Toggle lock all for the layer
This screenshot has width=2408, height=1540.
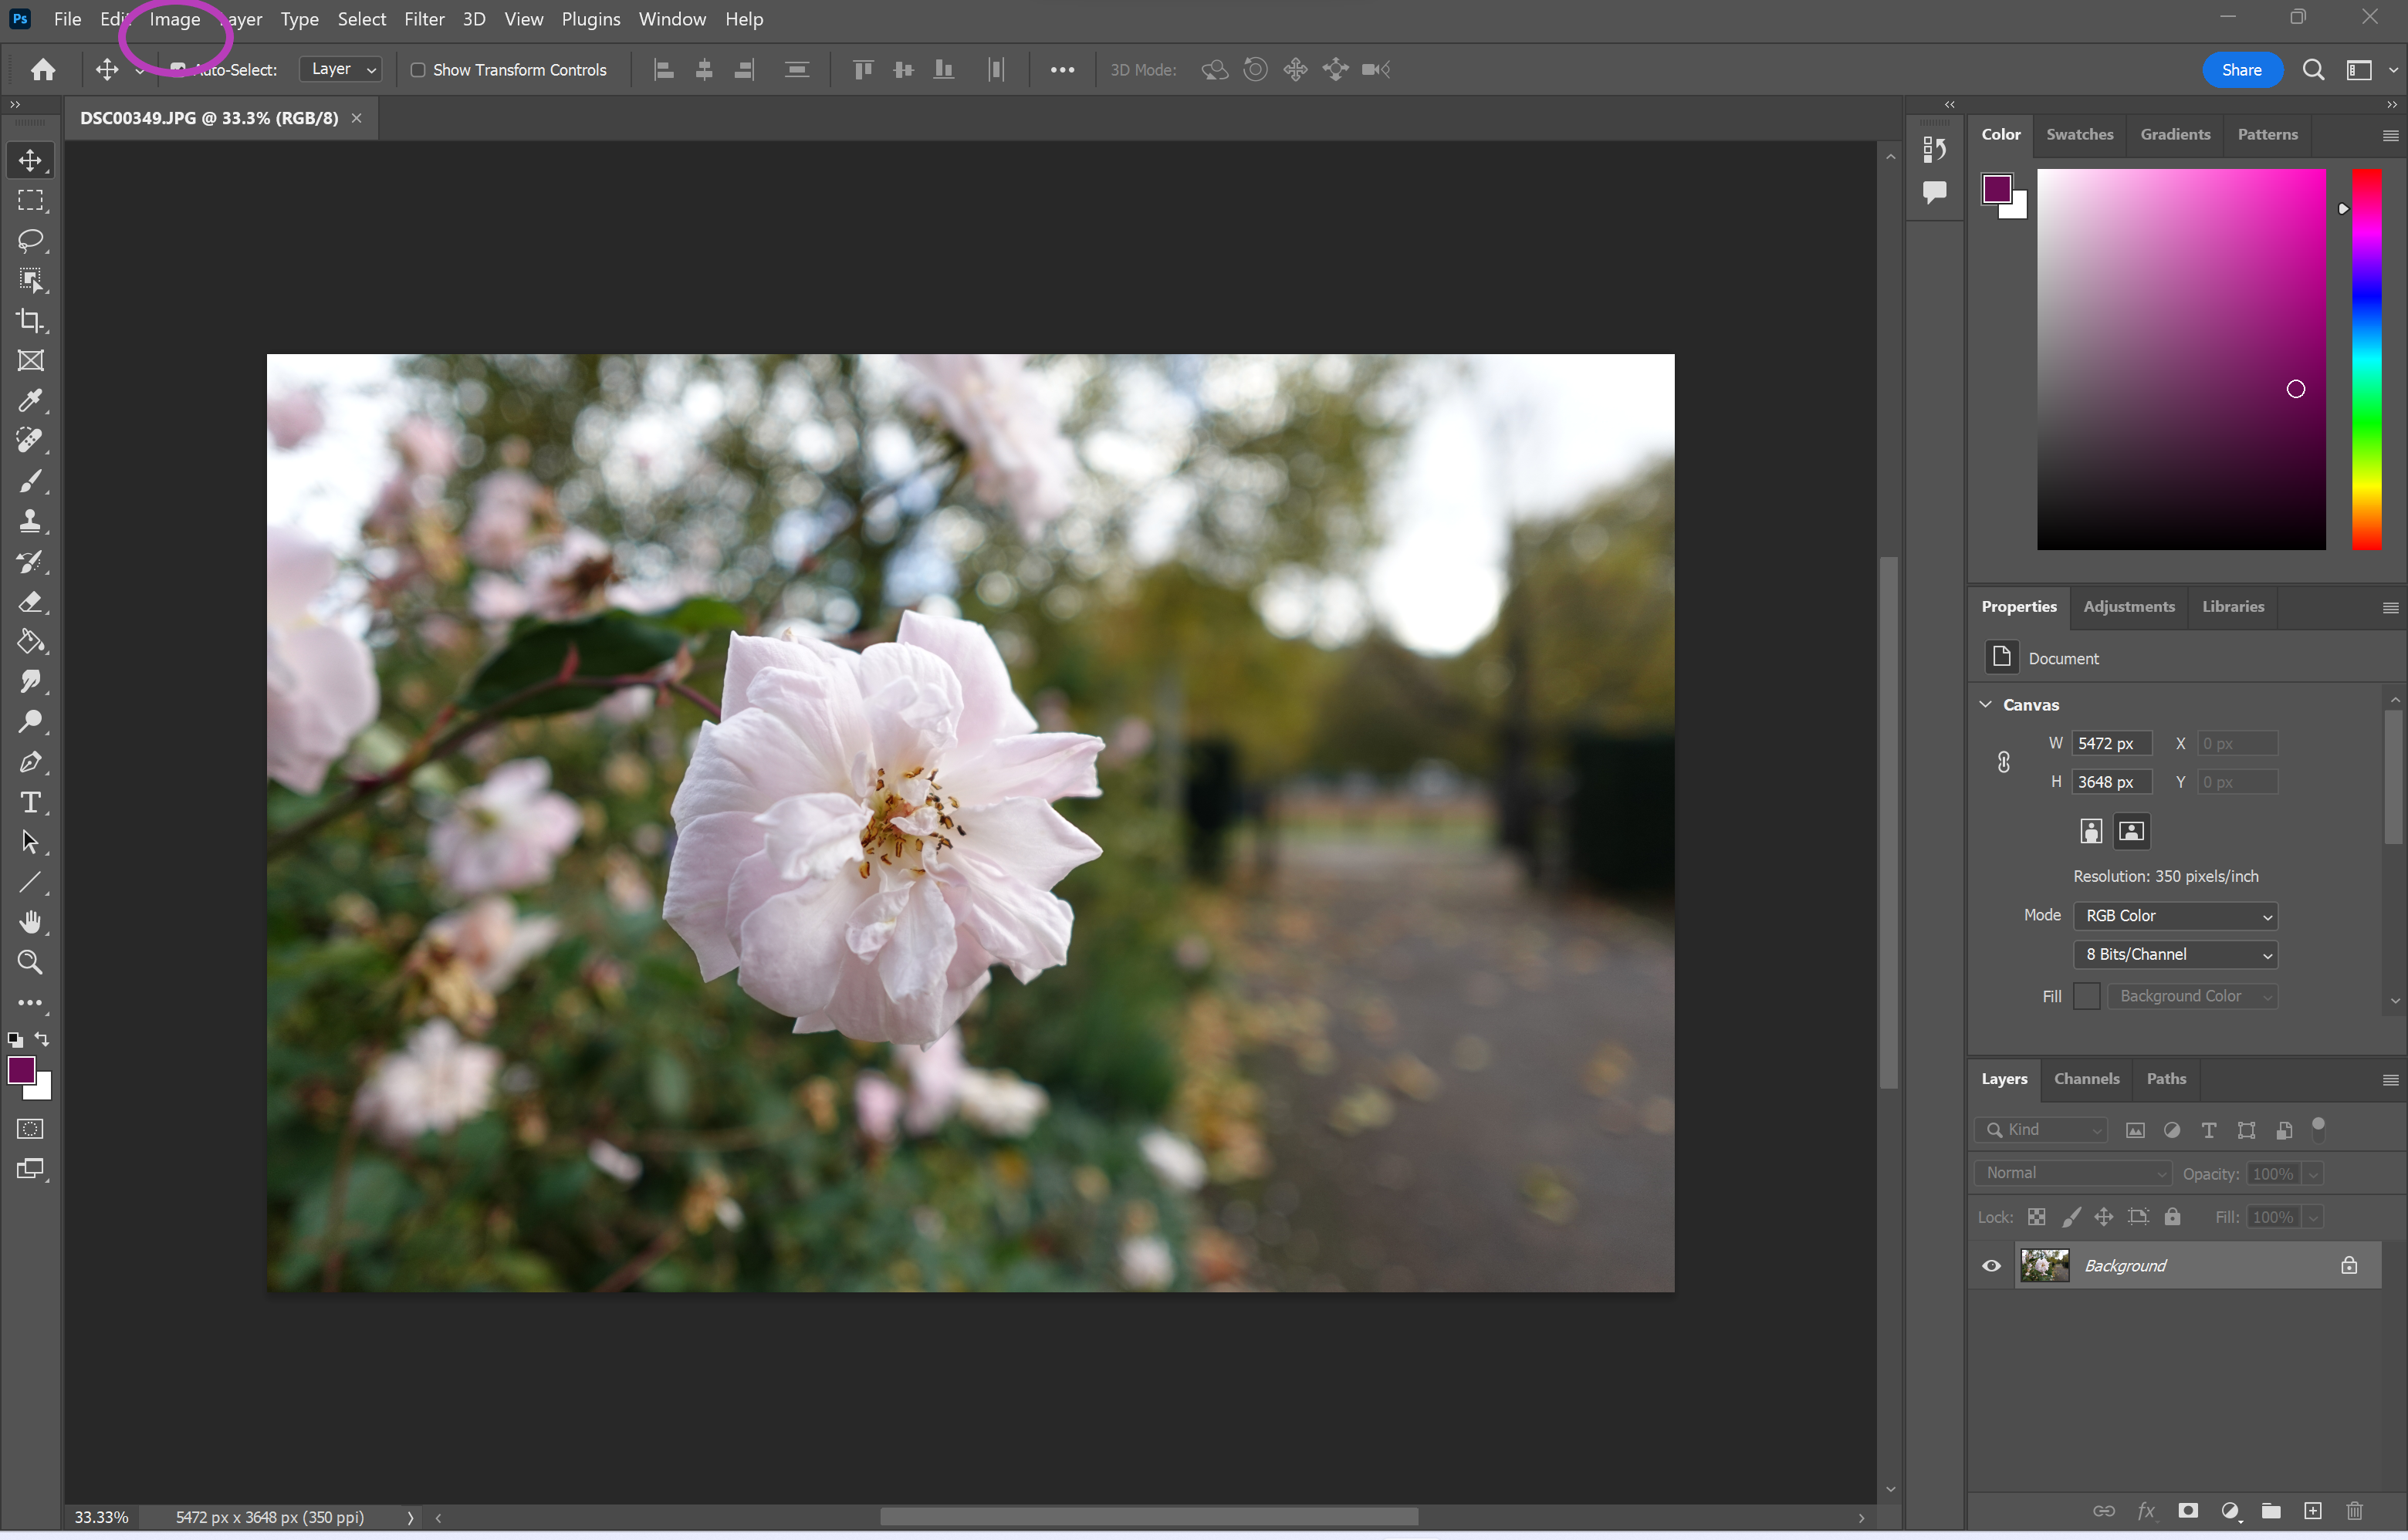2172,1217
